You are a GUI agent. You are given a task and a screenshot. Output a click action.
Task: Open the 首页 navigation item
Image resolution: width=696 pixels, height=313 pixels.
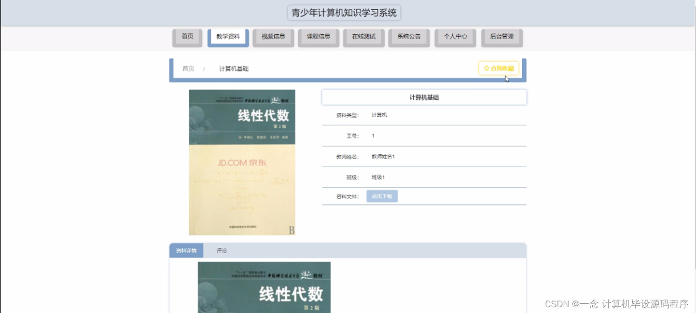coord(187,37)
